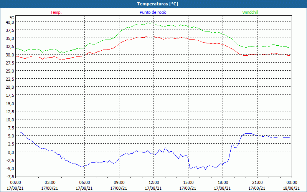Click the 37,5 y-axis value
This screenshot has height=192, width=307.
pos(10,30)
